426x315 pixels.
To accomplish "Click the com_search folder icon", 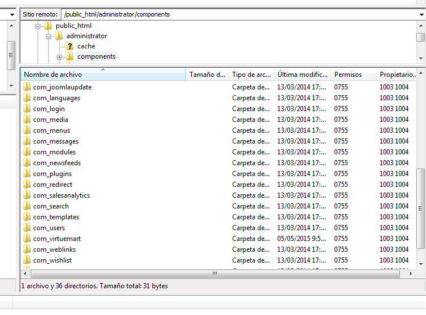I will click(27, 206).
